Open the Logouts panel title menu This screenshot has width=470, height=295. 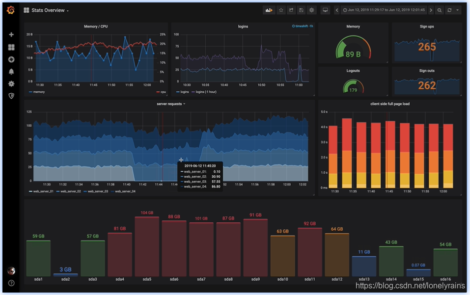pos(353,71)
